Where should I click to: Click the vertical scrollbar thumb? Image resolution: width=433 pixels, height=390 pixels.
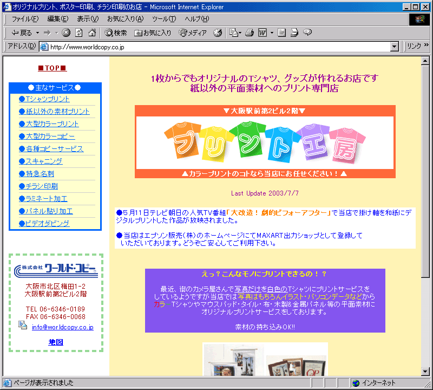click(x=425, y=171)
